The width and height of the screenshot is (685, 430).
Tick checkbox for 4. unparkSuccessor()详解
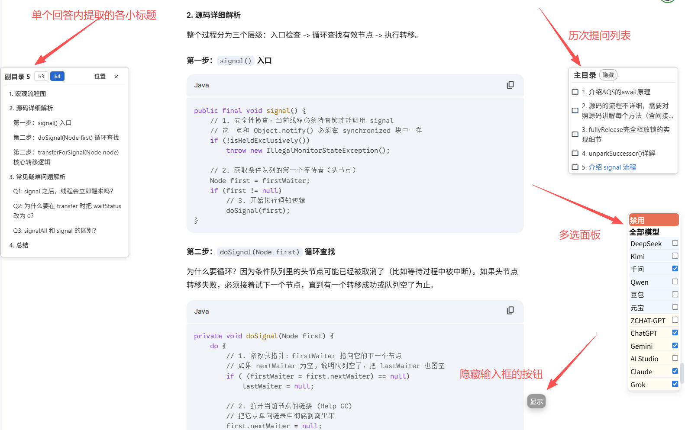(575, 154)
